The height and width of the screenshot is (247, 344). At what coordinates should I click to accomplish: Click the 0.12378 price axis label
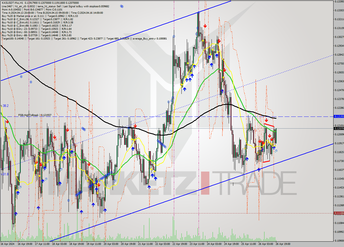coord(339,99)
